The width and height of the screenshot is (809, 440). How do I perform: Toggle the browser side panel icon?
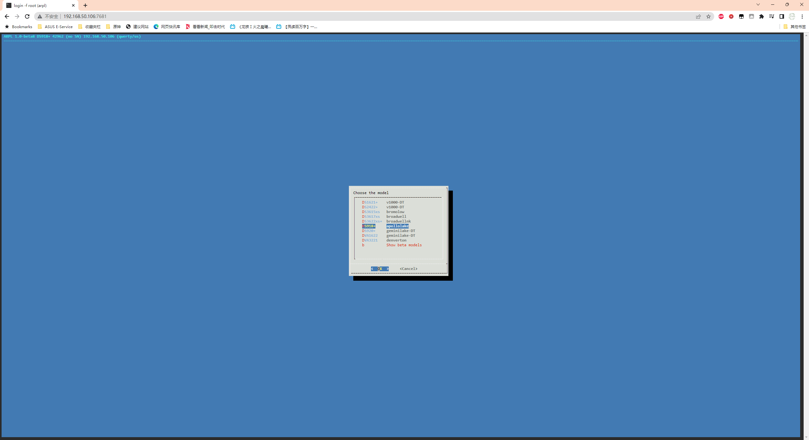coord(782,16)
